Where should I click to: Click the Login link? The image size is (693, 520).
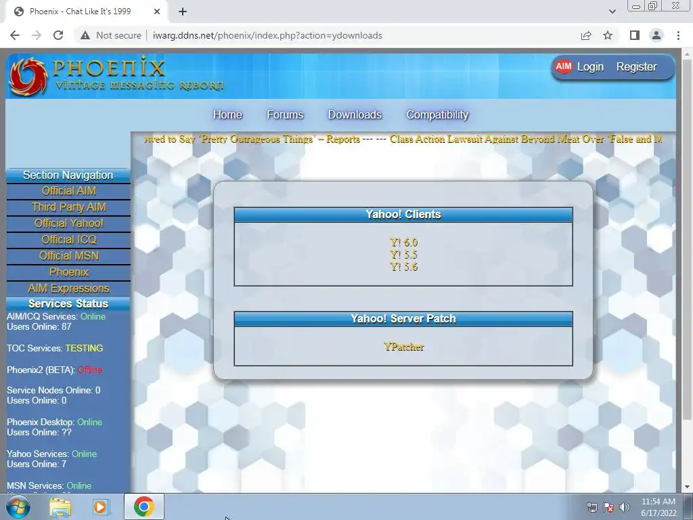590,67
